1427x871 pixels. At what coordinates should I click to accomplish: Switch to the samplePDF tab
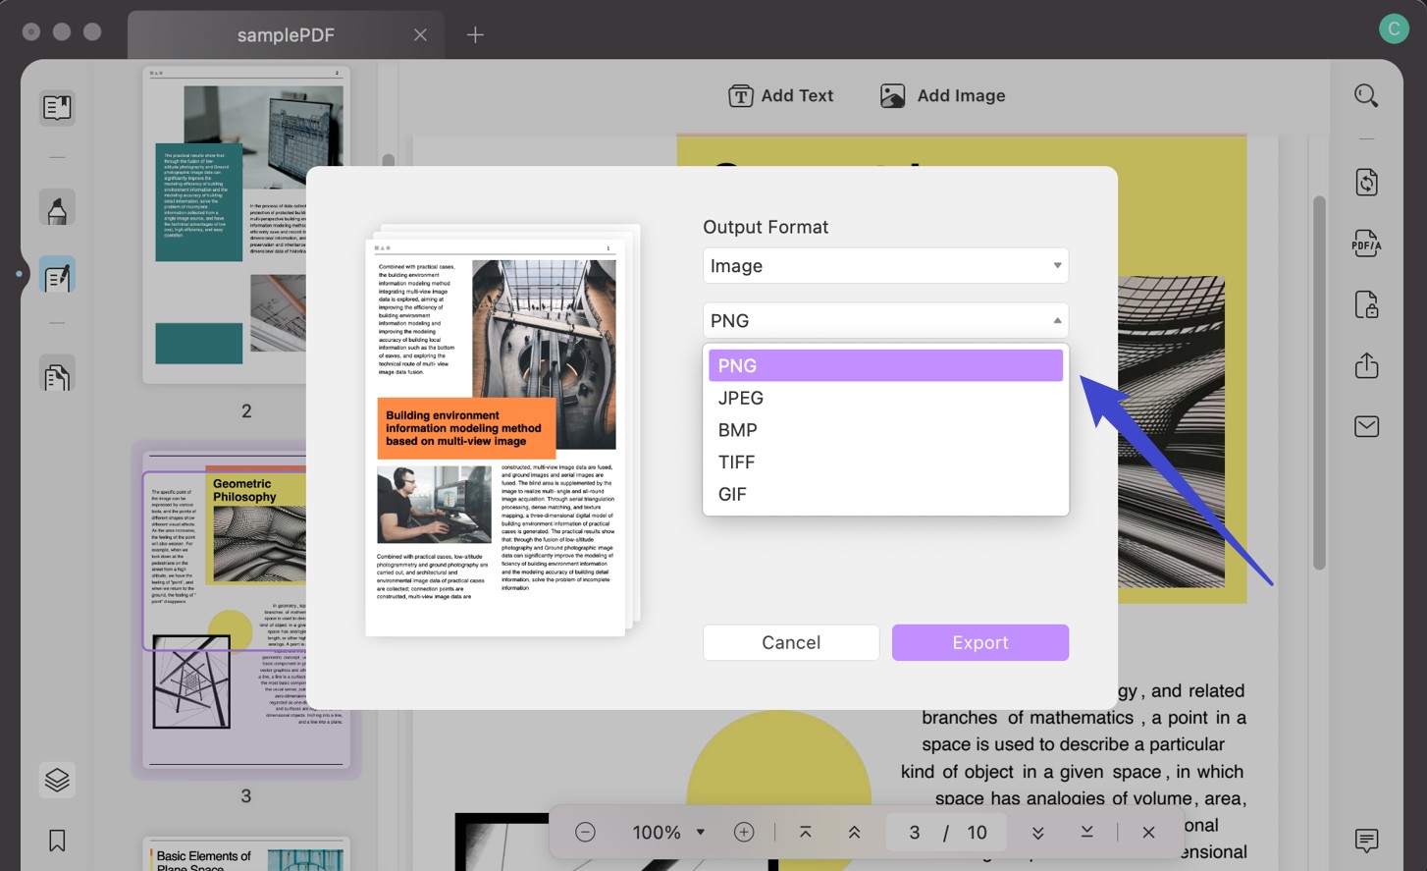point(285,34)
